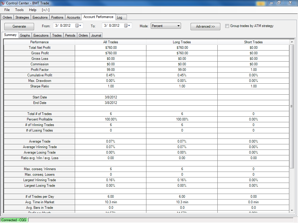Click the Generate button
298x223 pixels.
(x=19, y=26)
